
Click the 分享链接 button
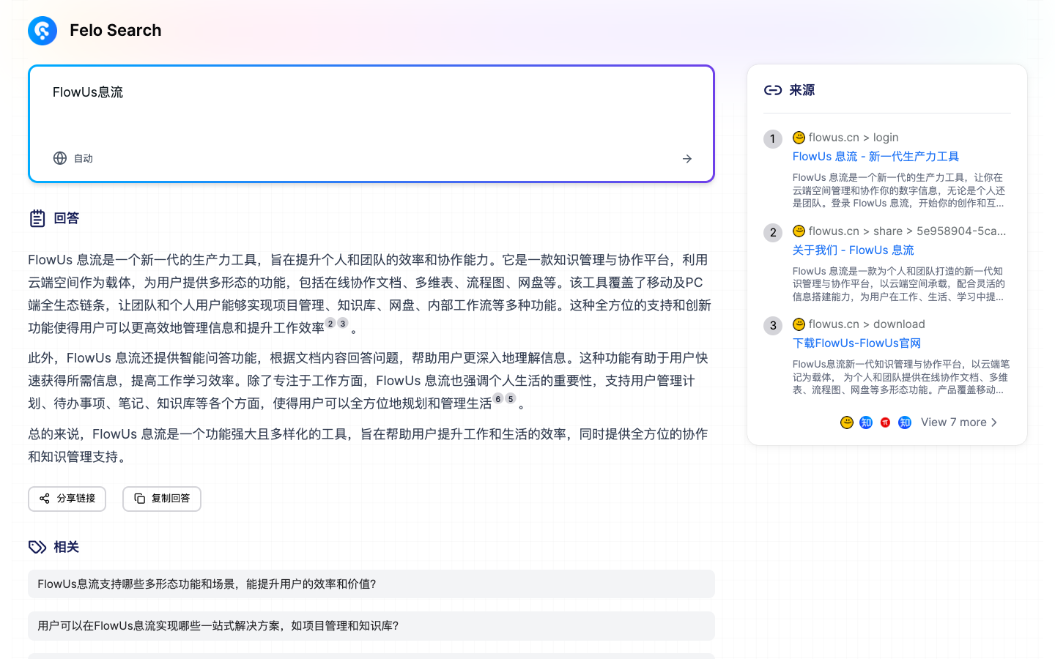[67, 499]
